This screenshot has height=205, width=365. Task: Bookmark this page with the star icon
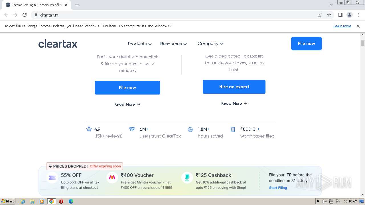(329, 15)
